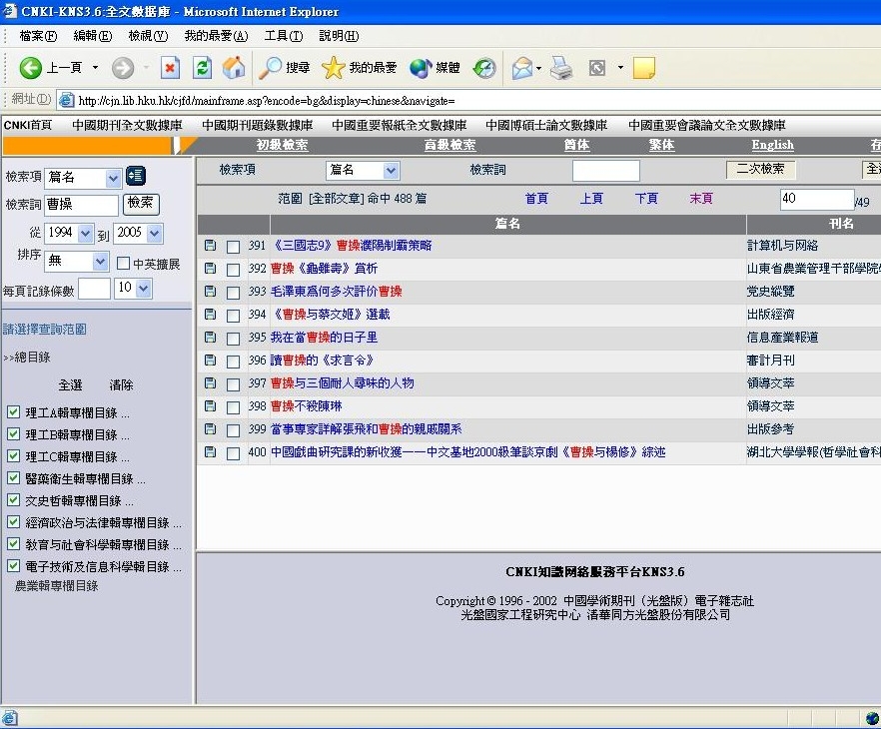Click save icon for result 396
Screen dimensions: 881x729
pyautogui.click(x=210, y=361)
